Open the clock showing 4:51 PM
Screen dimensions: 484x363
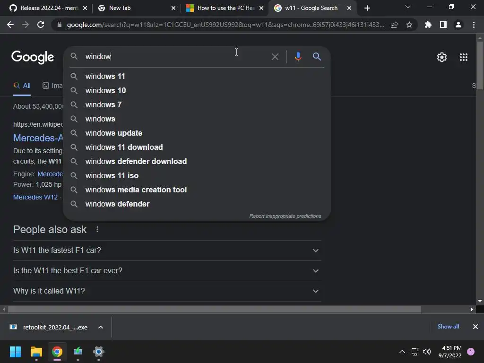coord(450,352)
